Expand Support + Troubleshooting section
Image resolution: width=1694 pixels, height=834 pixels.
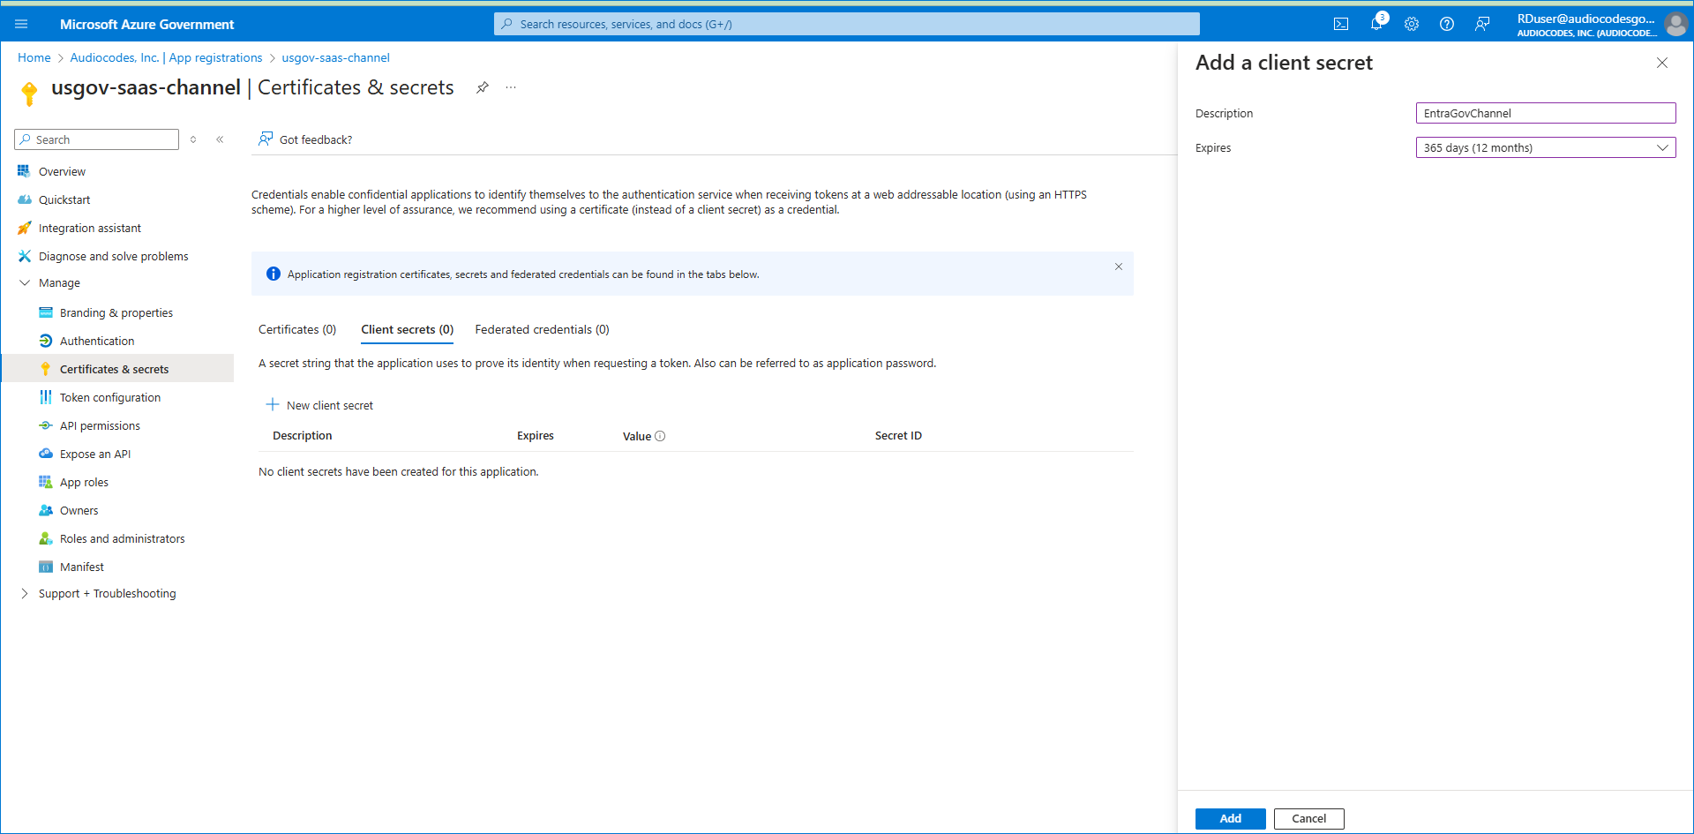24,593
